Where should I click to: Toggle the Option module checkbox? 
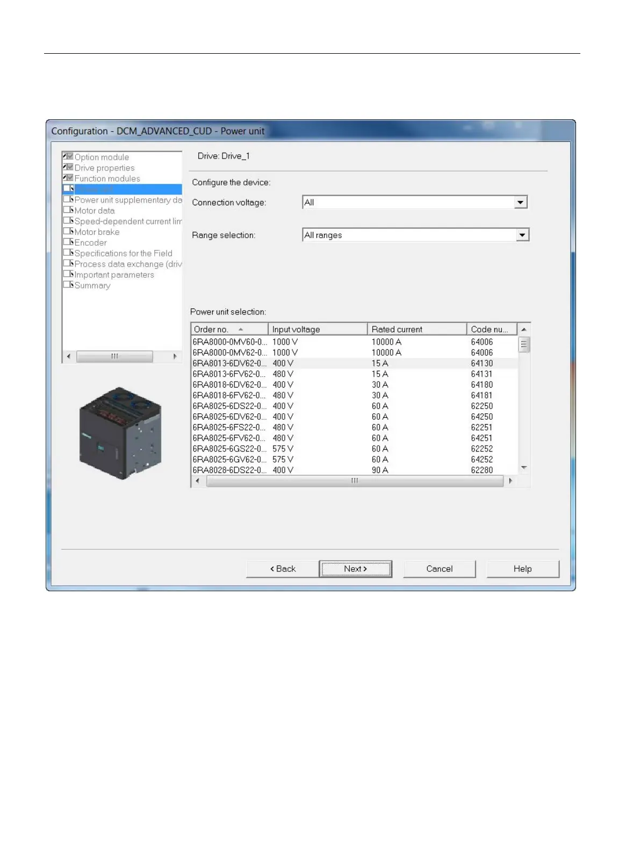(x=68, y=156)
